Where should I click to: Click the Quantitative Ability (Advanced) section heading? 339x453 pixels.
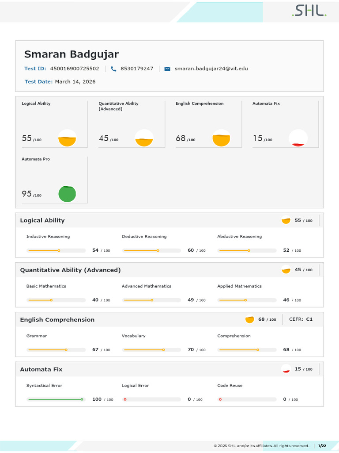70,270
